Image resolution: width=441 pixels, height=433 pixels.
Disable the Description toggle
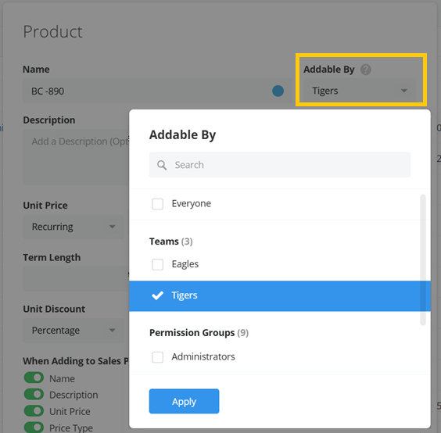click(34, 394)
